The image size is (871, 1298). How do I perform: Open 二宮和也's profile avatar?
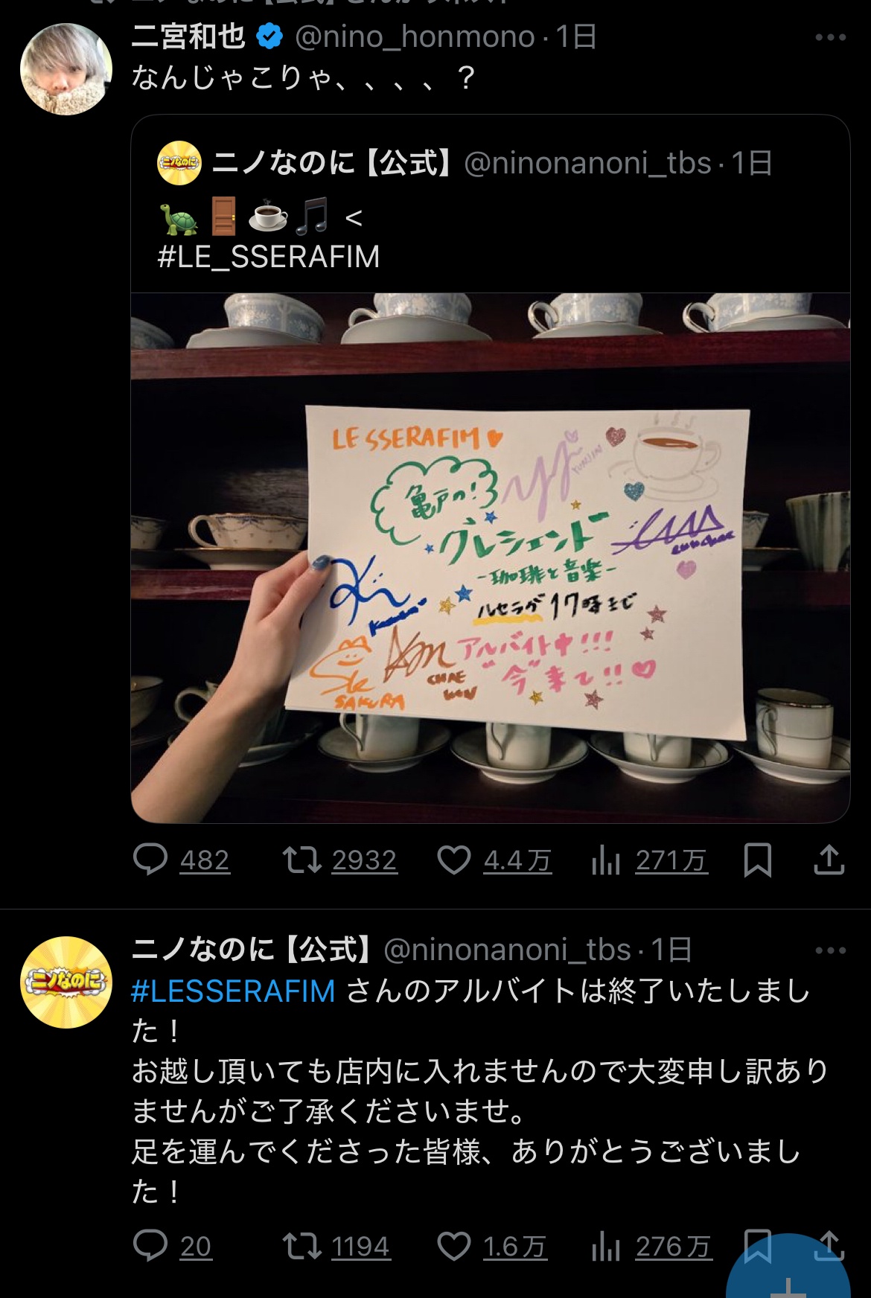tap(66, 68)
